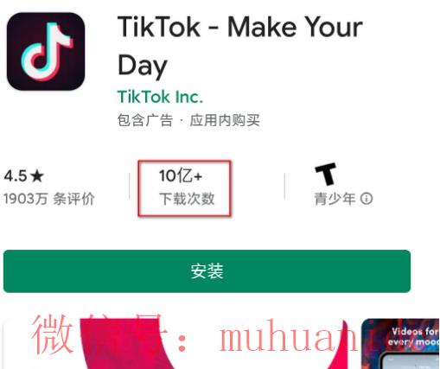440x369 pixels.
Task: Tap the green 安装 install button
Action: tap(207, 271)
